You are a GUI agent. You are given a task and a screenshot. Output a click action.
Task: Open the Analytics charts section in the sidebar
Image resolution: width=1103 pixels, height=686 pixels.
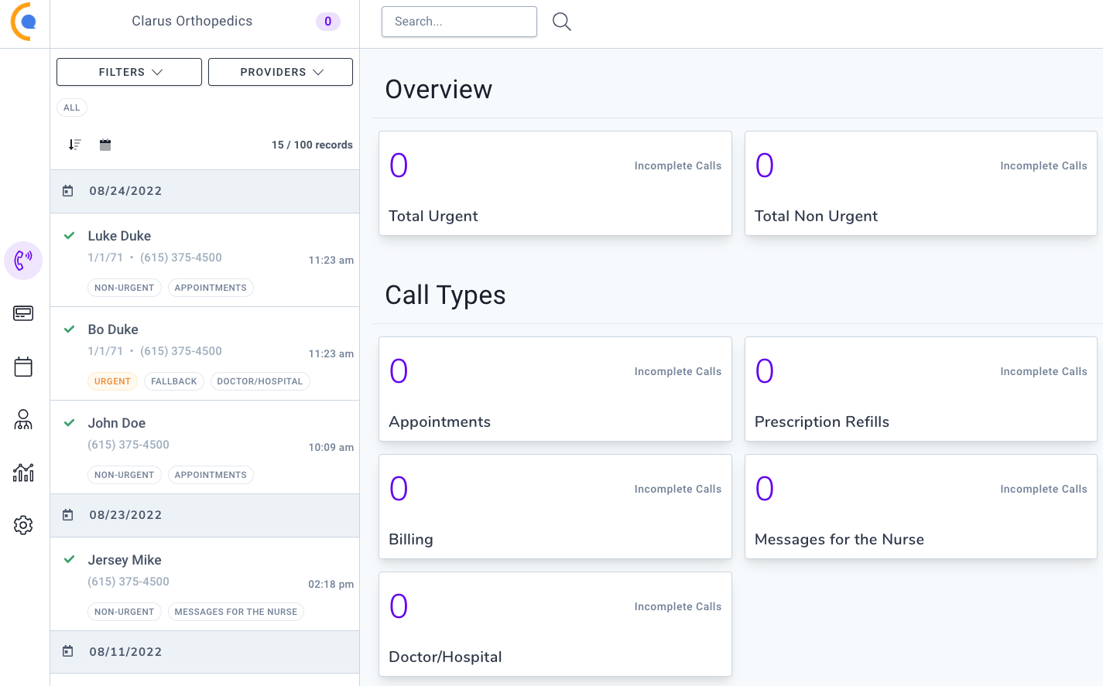click(x=23, y=472)
